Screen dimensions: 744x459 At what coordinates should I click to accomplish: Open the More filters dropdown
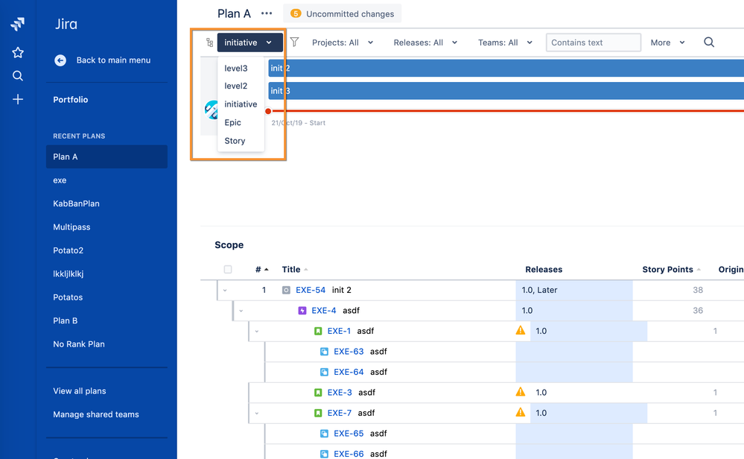[x=667, y=42]
